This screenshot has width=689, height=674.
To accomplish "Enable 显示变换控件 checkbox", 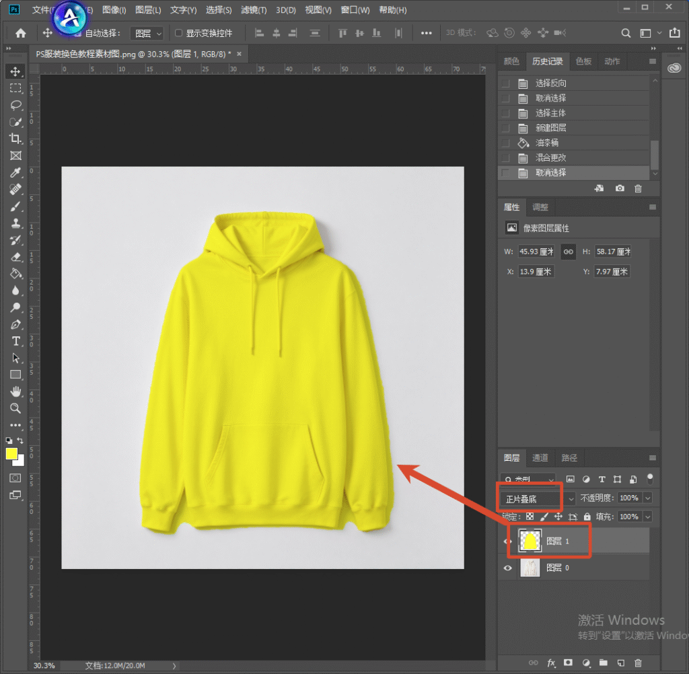I will (178, 33).
